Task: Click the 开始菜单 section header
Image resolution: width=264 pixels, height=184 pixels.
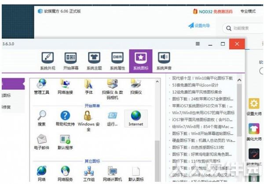Action: 92,106
